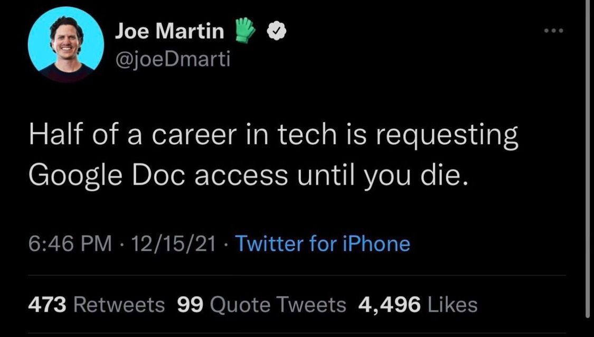Click the display name Joe Martin
This screenshot has width=594, height=337.
[x=169, y=32]
